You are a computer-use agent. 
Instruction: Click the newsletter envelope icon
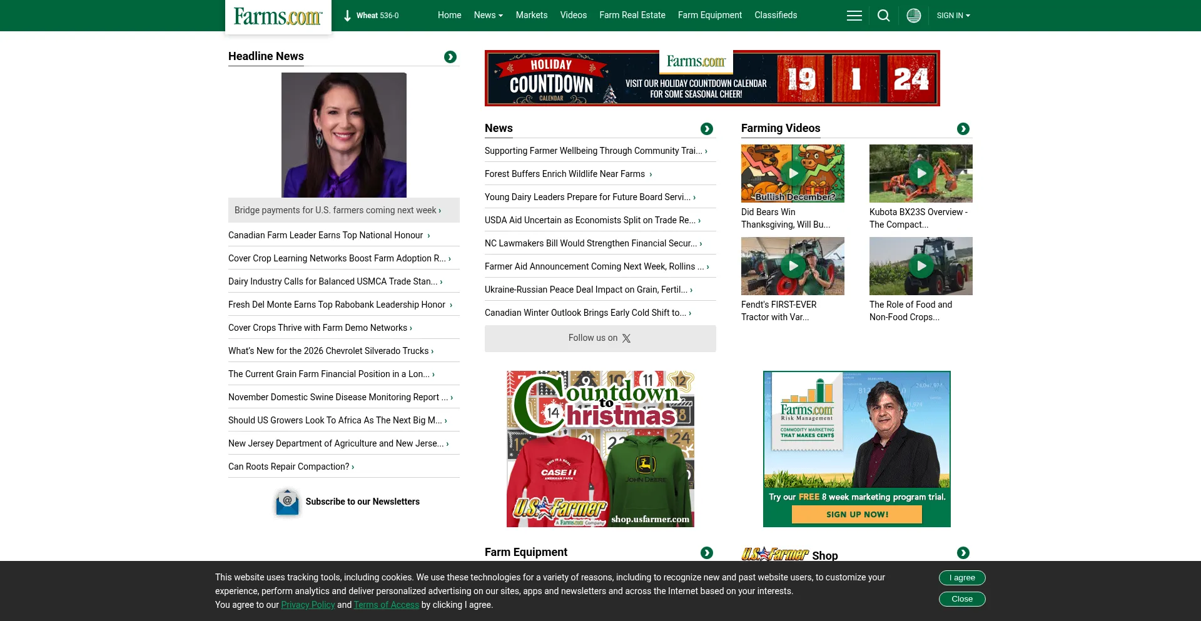click(287, 502)
